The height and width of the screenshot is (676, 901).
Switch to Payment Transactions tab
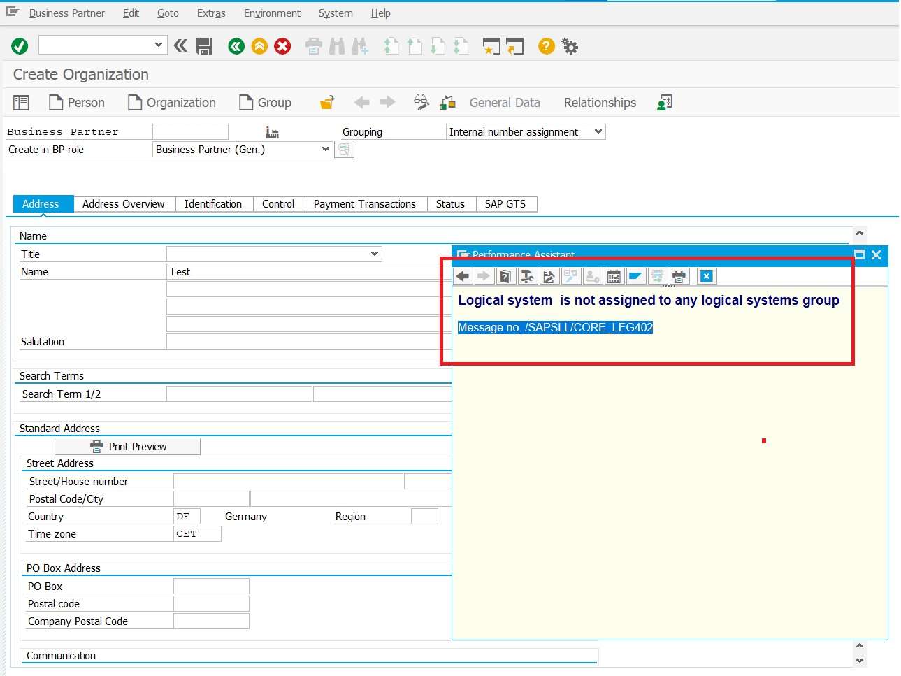pos(365,204)
